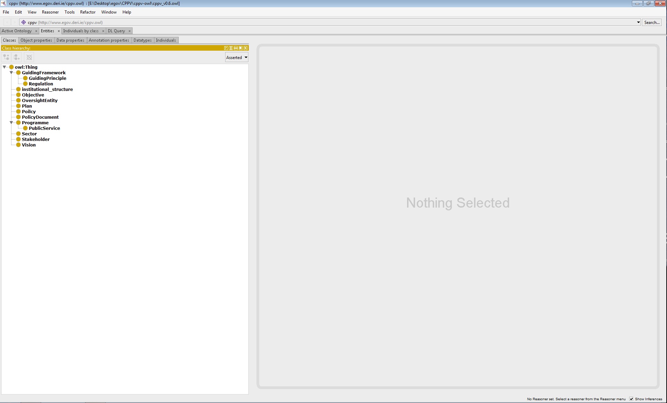Split Class hierarchy view horizontally

tap(236, 48)
